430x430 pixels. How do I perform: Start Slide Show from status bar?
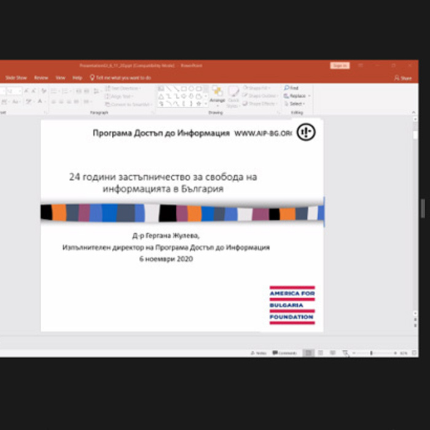tap(345, 353)
